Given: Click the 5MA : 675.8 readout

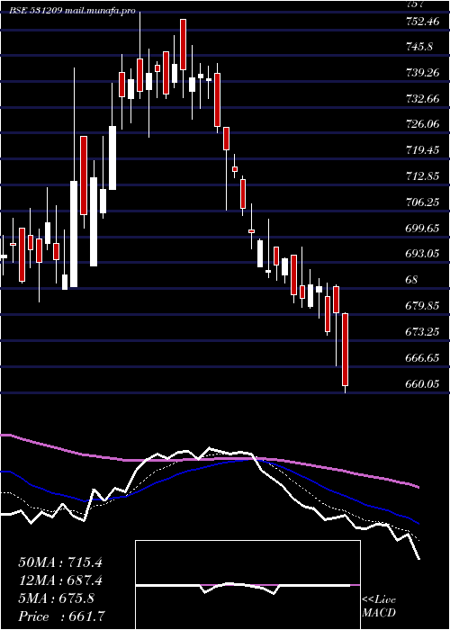Looking at the screenshot, I should point(56,598).
